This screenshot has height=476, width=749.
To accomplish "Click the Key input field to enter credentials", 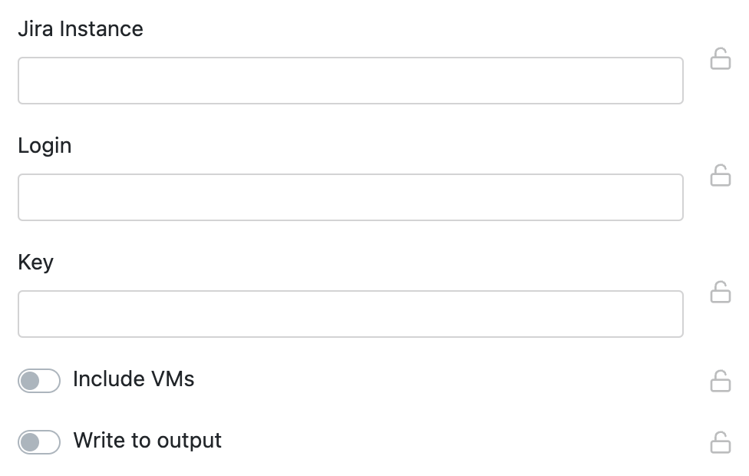I will (350, 313).
